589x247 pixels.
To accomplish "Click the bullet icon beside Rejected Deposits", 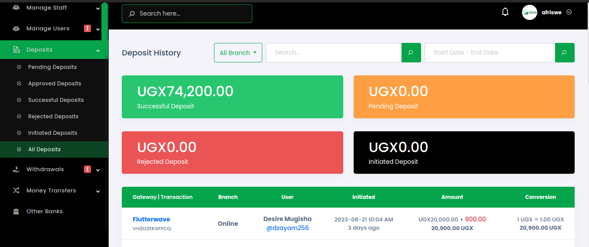I will tap(19, 117).
